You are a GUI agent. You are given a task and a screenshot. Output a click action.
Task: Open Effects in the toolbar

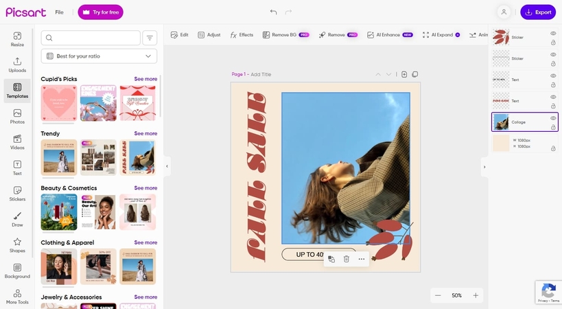click(242, 35)
